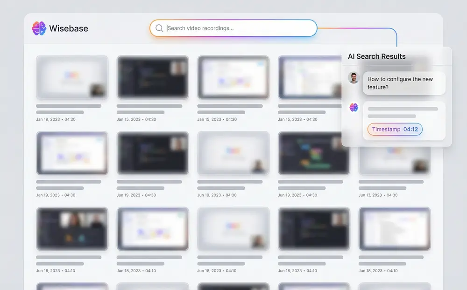Viewport: 467px width, 290px height.
Task: Click the magnifier icon in the search bar
Action: pos(159,28)
